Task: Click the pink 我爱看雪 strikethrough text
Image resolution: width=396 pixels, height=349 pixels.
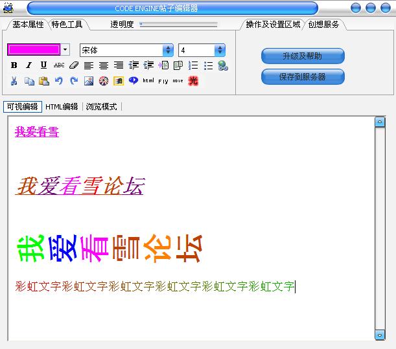Action: point(37,131)
